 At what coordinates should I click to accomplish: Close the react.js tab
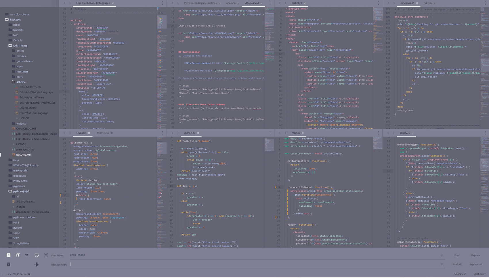point(303,133)
